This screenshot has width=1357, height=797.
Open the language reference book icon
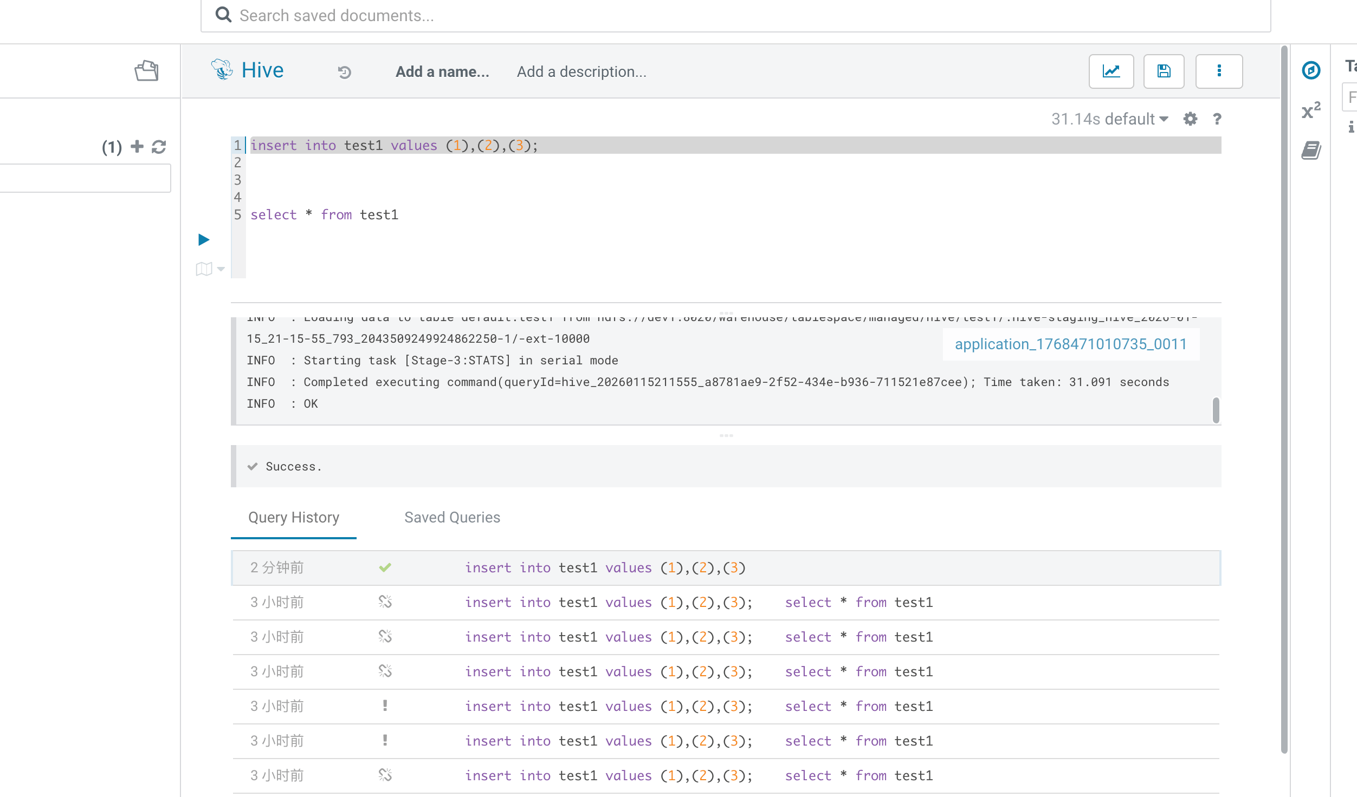[x=1311, y=150]
